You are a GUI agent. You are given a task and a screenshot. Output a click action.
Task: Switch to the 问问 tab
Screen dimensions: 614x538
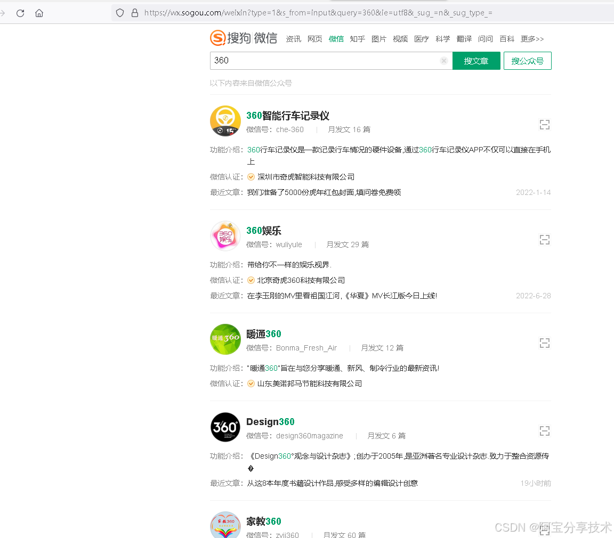486,39
